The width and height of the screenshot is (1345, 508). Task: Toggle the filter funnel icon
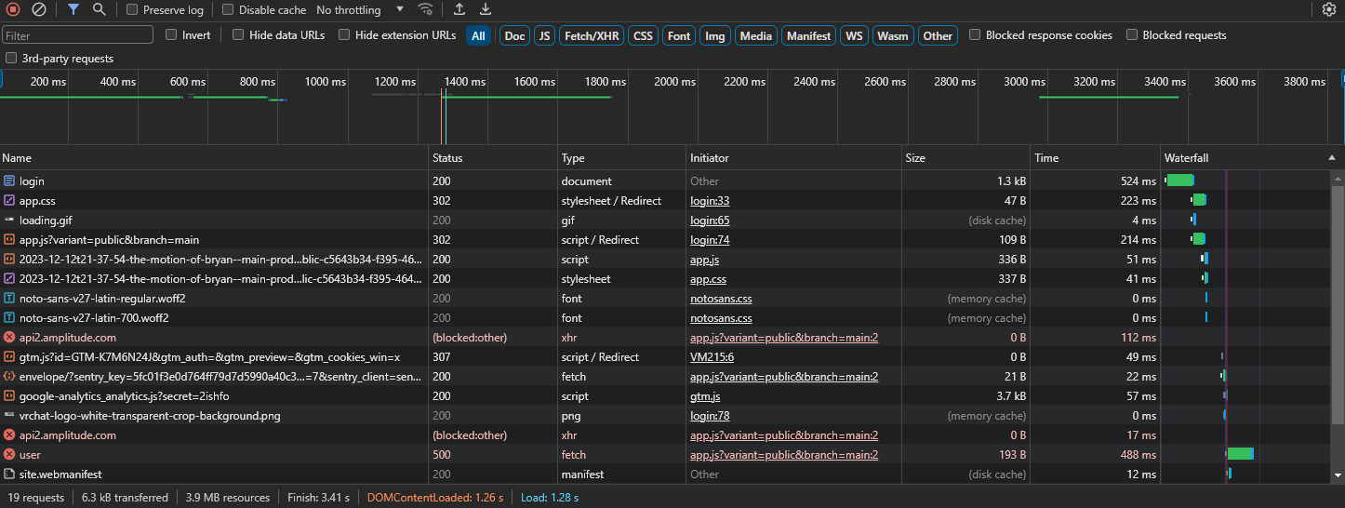point(73,9)
